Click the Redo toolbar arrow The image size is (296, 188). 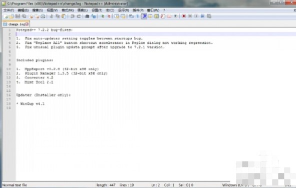point(79,16)
